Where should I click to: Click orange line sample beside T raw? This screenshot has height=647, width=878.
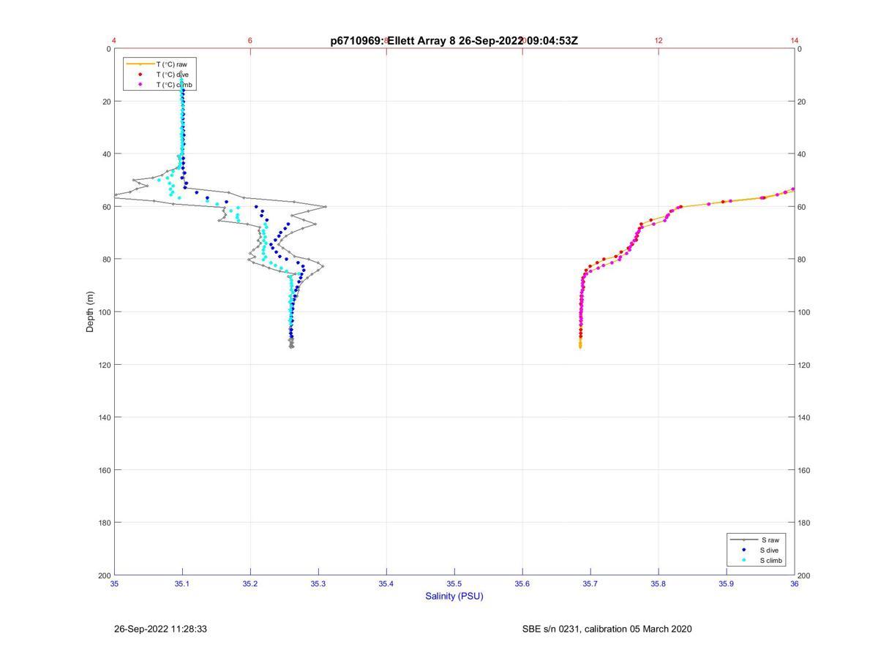[140, 64]
